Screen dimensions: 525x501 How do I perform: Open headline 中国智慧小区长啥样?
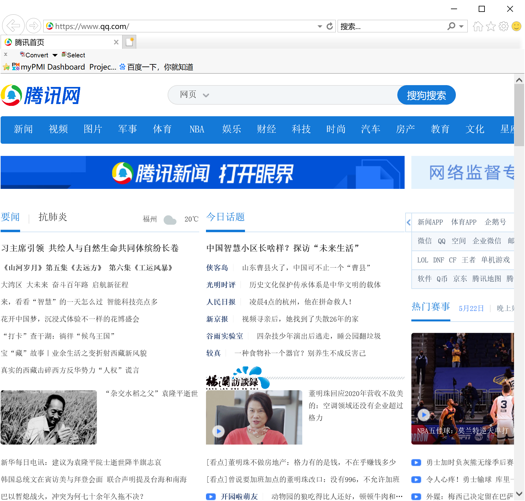(283, 248)
